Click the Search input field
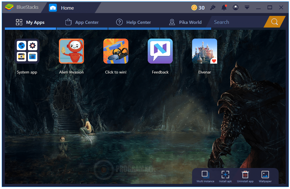This screenshot has width=290, height=189. [238, 22]
